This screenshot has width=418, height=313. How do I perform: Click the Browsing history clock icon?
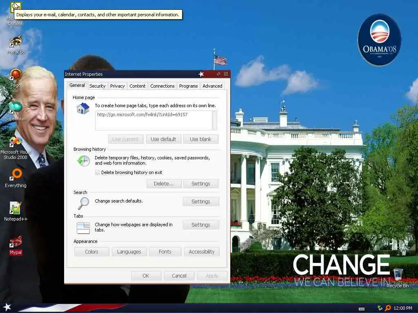click(83, 161)
